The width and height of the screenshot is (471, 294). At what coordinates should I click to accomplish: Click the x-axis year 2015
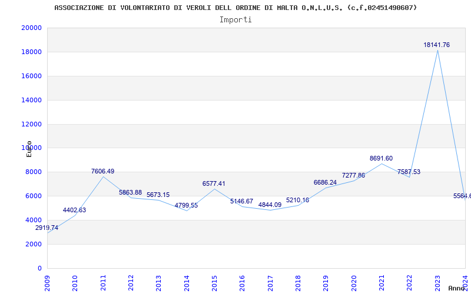(214, 283)
